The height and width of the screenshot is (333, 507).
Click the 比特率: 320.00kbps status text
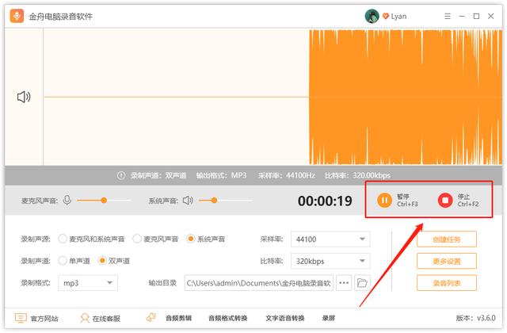click(x=357, y=175)
